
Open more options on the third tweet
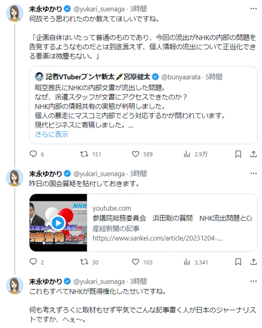254,281
